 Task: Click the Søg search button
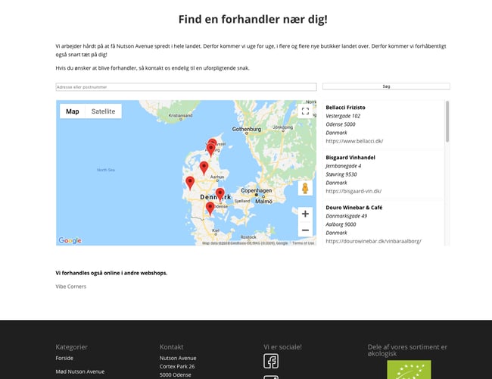click(386, 86)
